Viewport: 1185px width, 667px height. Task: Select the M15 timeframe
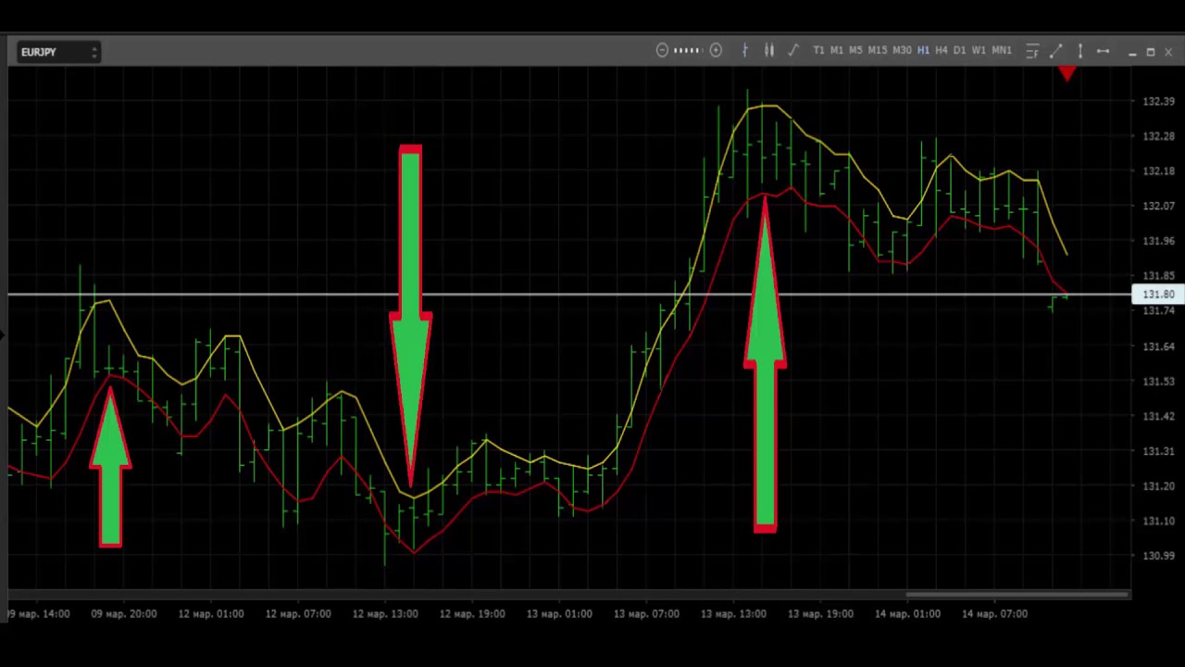(878, 51)
